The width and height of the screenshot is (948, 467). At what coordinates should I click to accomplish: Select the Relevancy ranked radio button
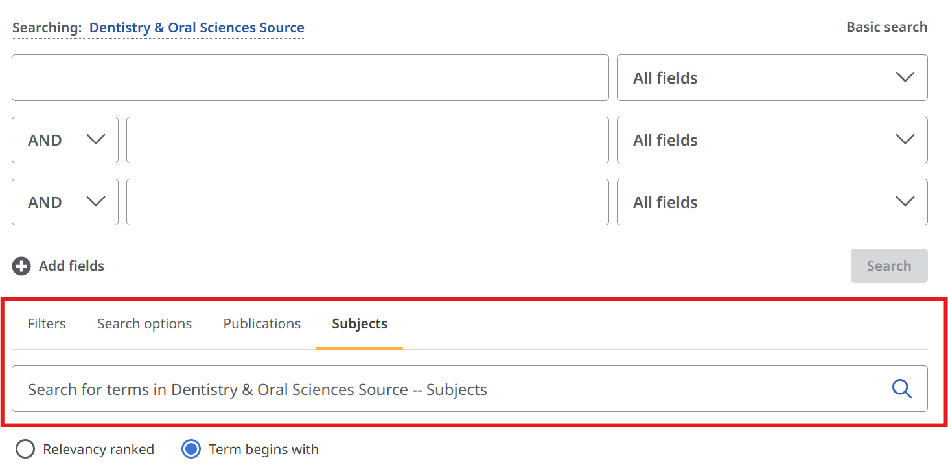click(x=25, y=450)
